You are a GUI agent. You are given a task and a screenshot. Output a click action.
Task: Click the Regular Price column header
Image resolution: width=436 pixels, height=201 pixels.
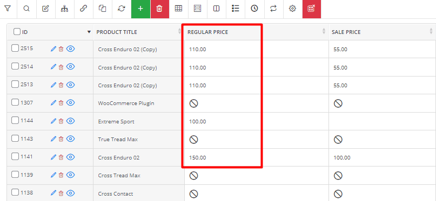point(207,32)
